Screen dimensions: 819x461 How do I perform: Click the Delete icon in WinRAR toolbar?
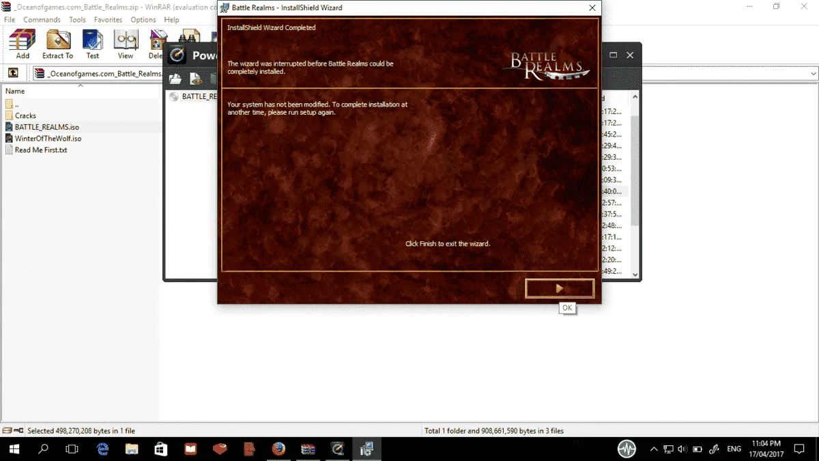pos(156,45)
